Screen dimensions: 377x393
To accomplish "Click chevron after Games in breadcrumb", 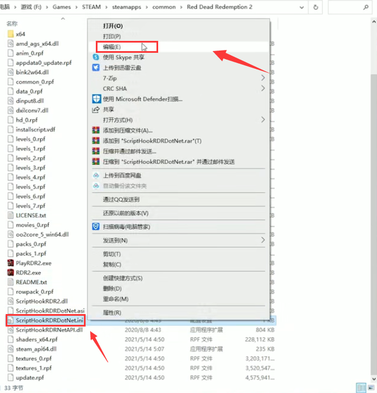I will (77, 7).
